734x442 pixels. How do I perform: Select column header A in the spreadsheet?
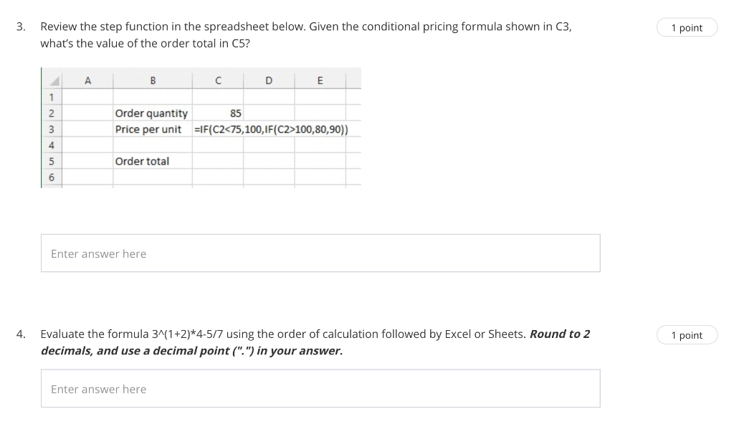[x=87, y=80]
